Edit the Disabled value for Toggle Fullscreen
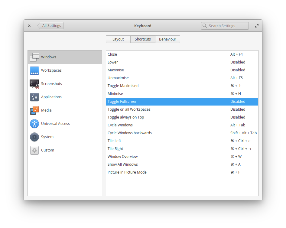This screenshot has width=286, height=228. coord(238,101)
